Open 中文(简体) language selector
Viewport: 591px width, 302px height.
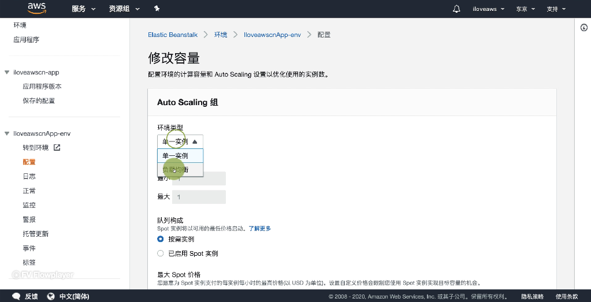(x=75, y=296)
